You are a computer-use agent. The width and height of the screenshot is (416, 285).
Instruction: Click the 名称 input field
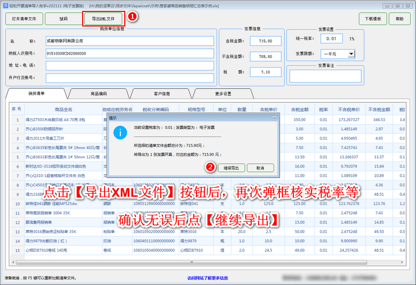129,41
